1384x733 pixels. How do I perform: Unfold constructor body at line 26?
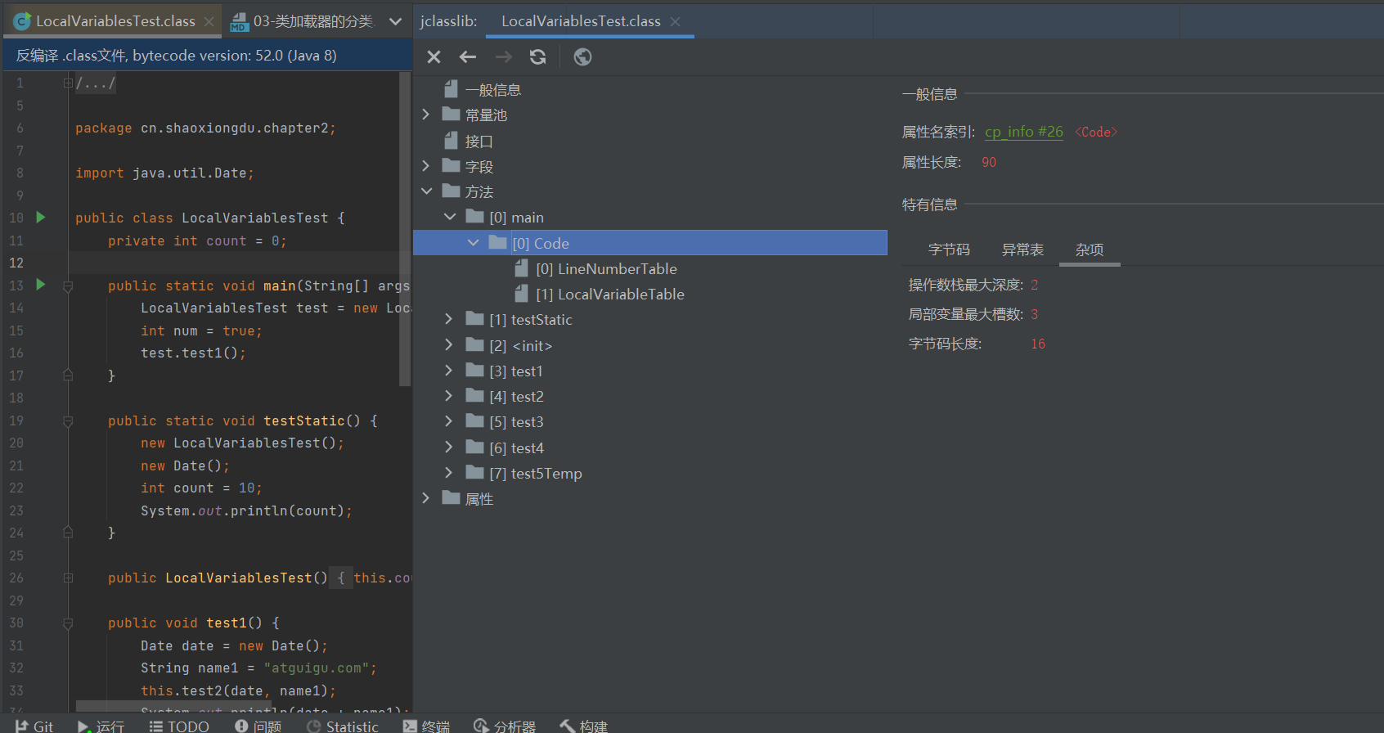[68, 578]
